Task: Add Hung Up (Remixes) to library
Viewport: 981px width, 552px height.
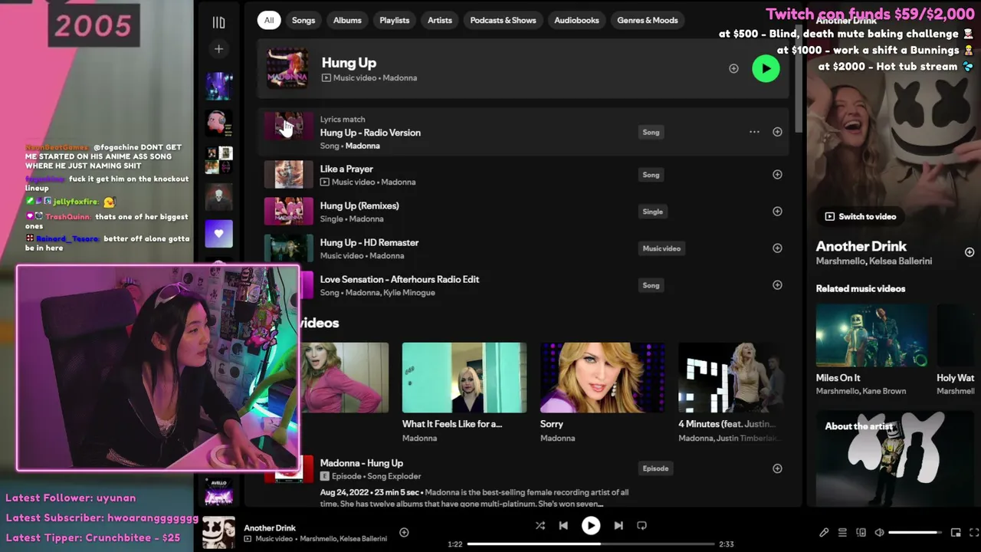Action: point(777,212)
